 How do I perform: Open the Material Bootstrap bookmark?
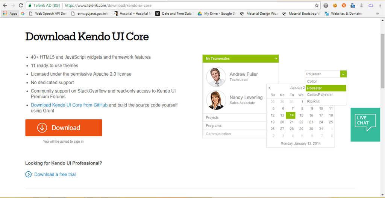click(302, 14)
